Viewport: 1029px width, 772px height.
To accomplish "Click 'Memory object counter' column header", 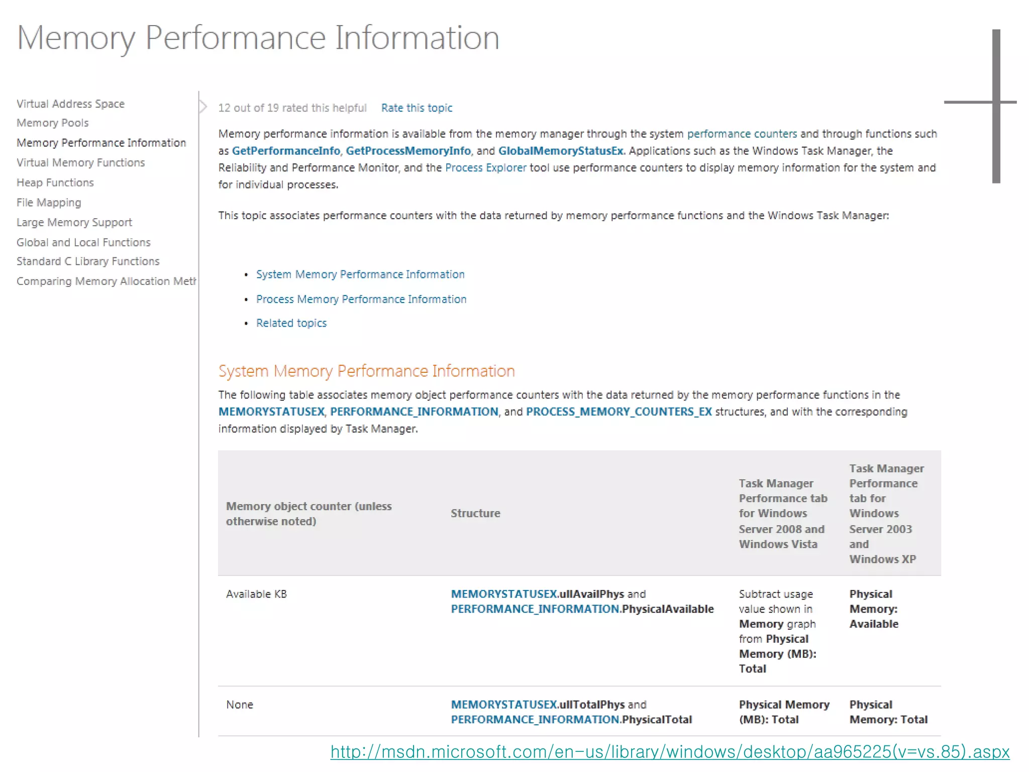I will click(308, 514).
